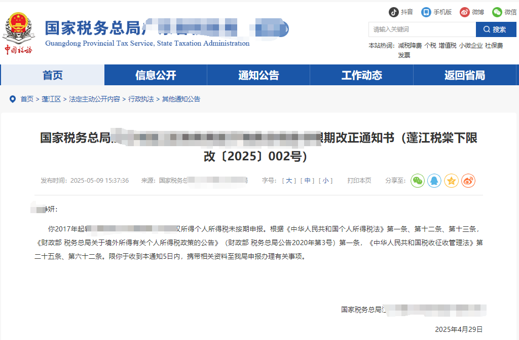The image size is (519, 340).
Task: Share article via yellow Qzone star icon
Action: click(x=451, y=181)
